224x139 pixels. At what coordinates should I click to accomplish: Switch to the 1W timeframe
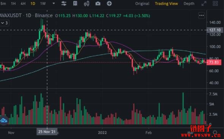(x=43, y=3)
